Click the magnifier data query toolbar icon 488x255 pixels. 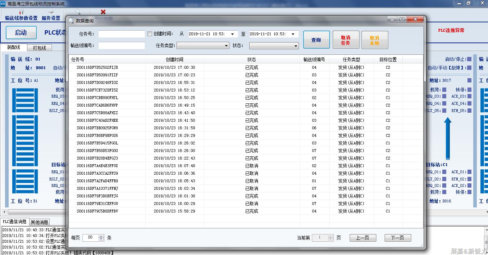click(x=78, y=12)
